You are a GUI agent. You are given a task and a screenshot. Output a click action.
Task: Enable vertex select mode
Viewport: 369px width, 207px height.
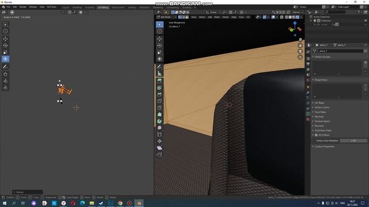(x=180, y=17)
